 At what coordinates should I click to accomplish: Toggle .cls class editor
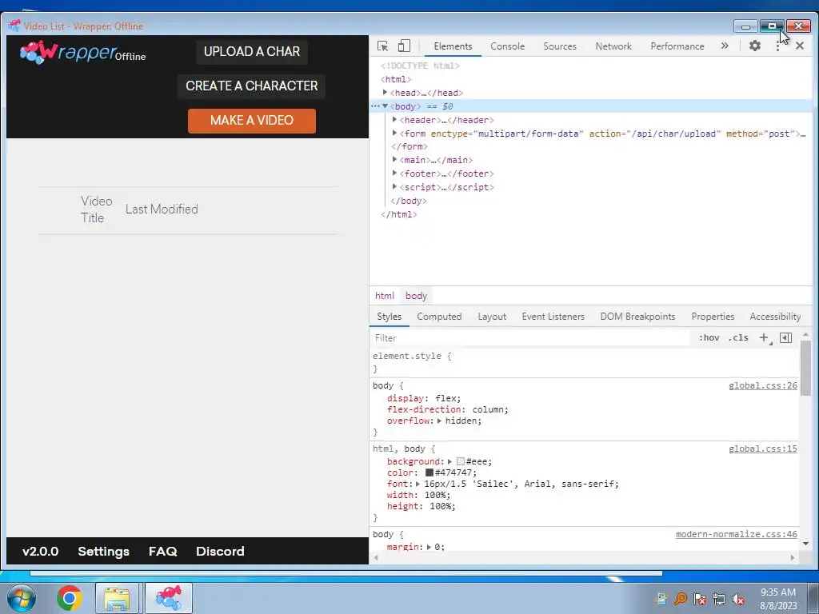738,338
